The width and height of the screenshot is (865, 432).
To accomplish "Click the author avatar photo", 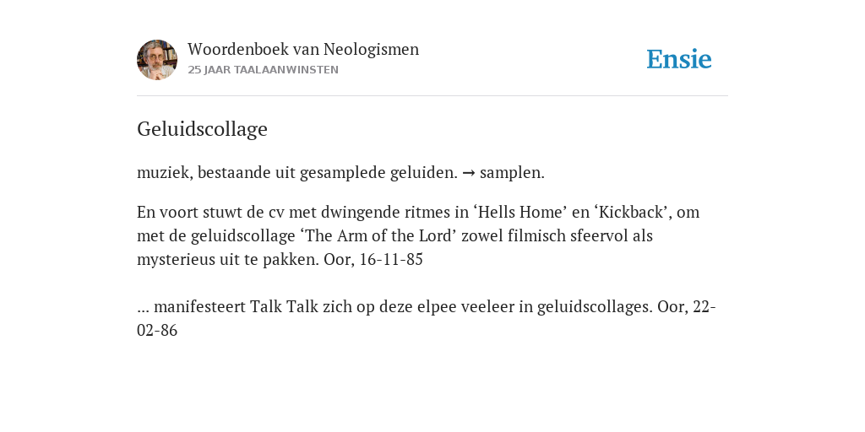I will (x=157, y=60).
